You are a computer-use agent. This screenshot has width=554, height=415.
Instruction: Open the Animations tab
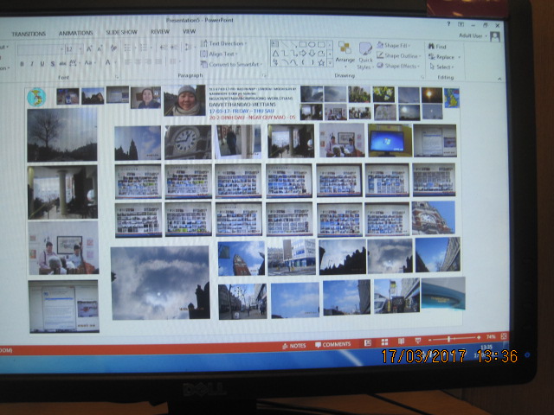[75, 33]
